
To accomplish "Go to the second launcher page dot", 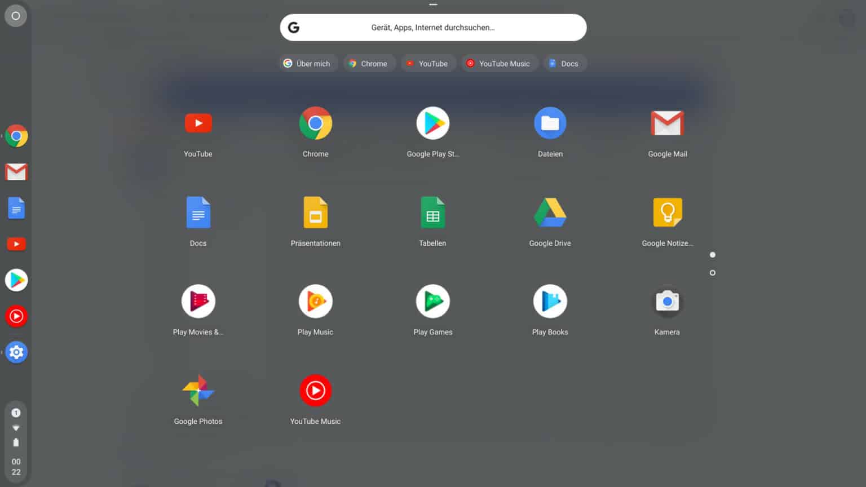I will pos(713,273).
